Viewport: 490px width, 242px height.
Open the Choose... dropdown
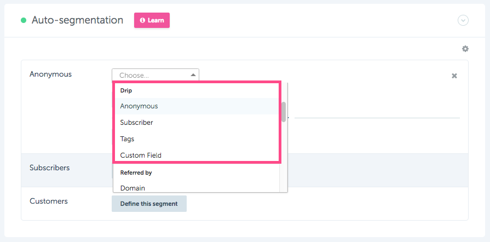click(x=155, y=75)
